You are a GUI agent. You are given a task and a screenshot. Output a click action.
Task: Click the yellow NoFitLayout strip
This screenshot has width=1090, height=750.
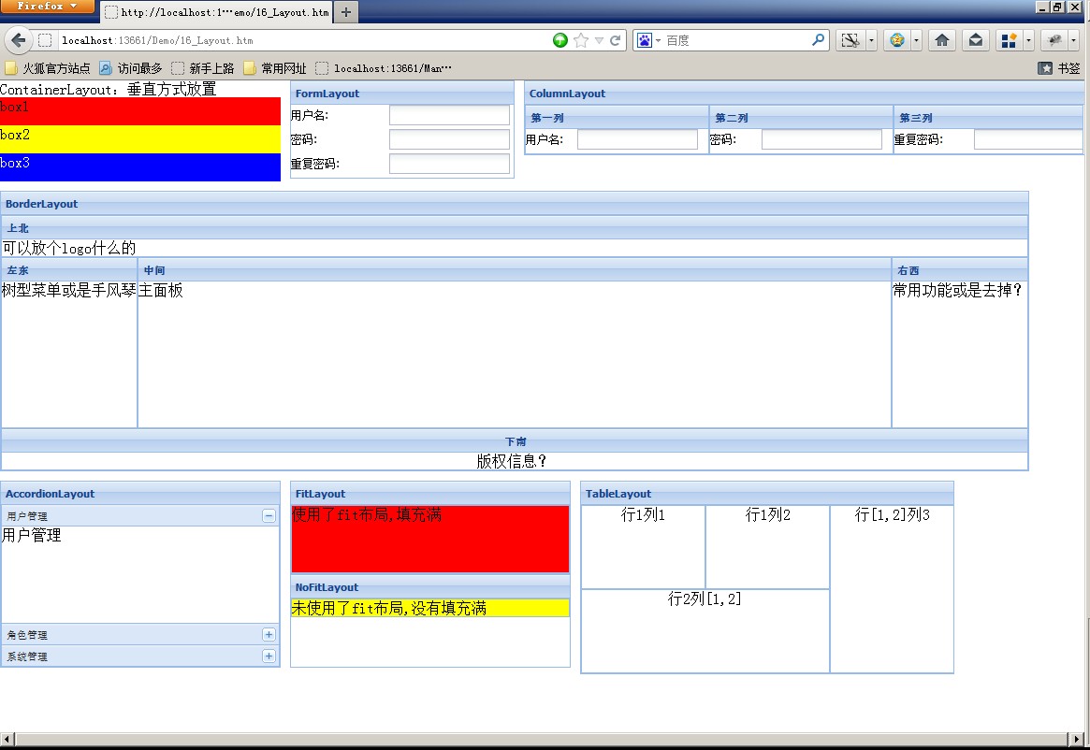430,608
